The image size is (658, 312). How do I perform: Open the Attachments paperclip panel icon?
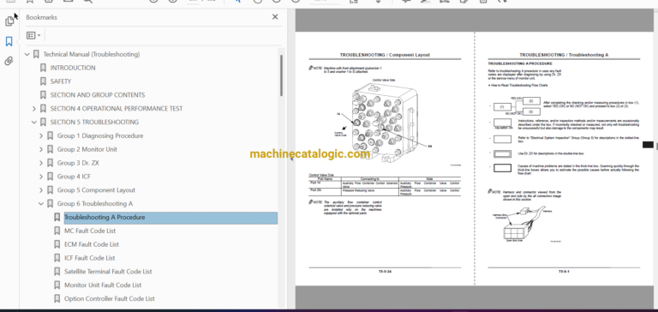pyautogui.click(x=9, y=61)
